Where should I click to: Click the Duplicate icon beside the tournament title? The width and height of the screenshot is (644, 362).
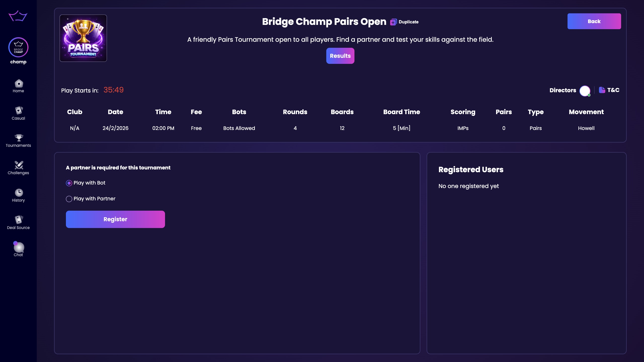tap(393, 22)
